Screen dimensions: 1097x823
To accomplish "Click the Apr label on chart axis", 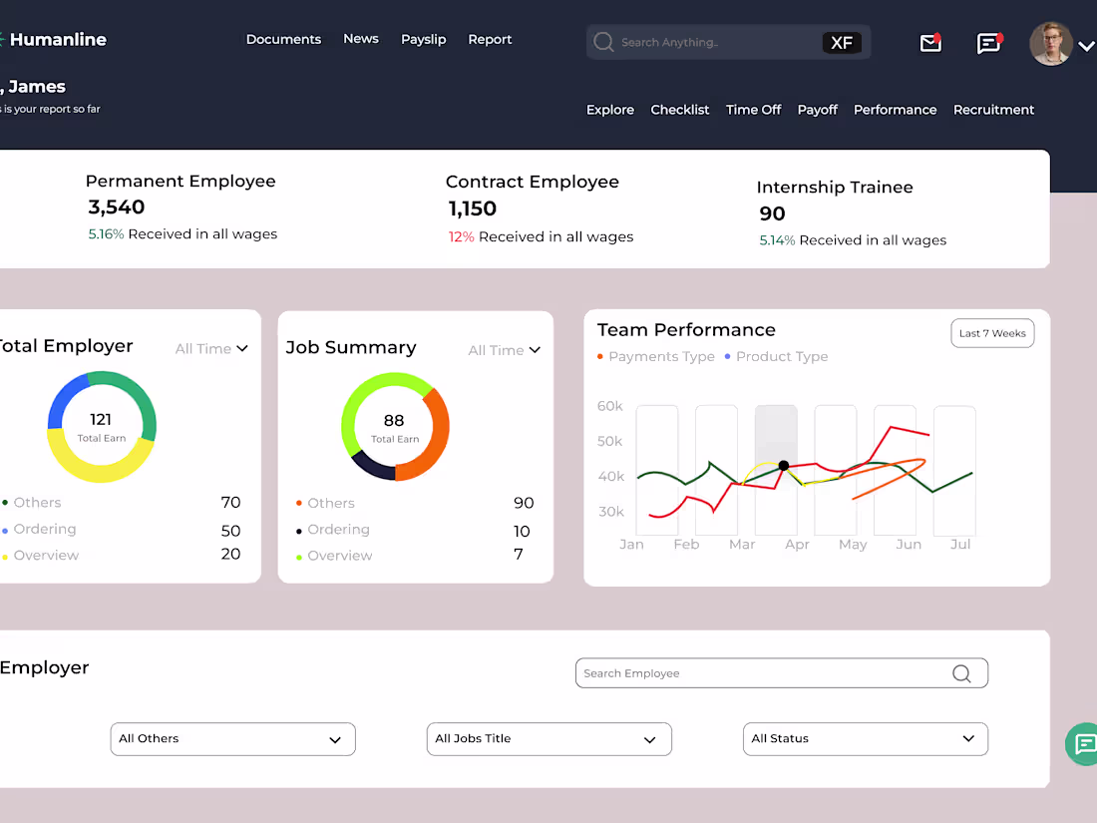I will coord(797,545).
